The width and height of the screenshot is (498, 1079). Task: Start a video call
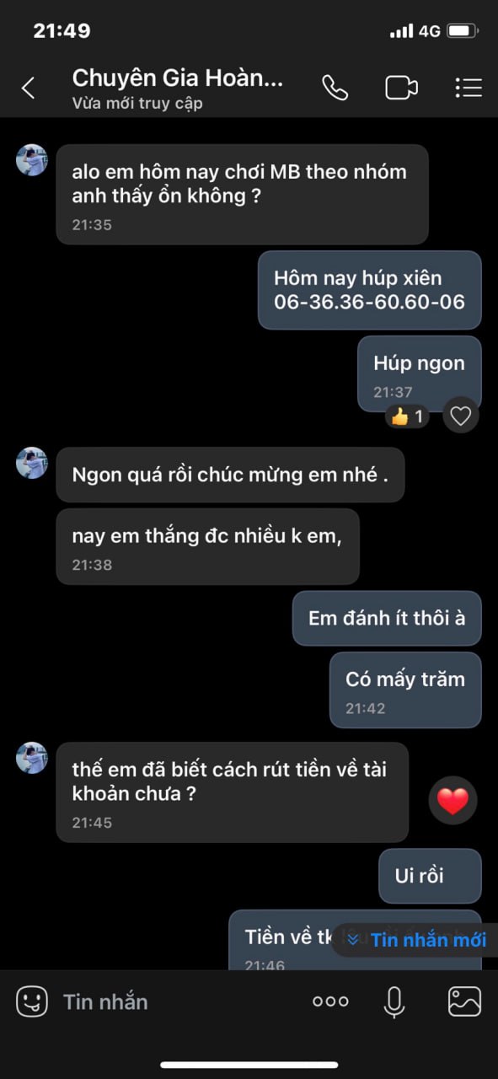(401, 88)
